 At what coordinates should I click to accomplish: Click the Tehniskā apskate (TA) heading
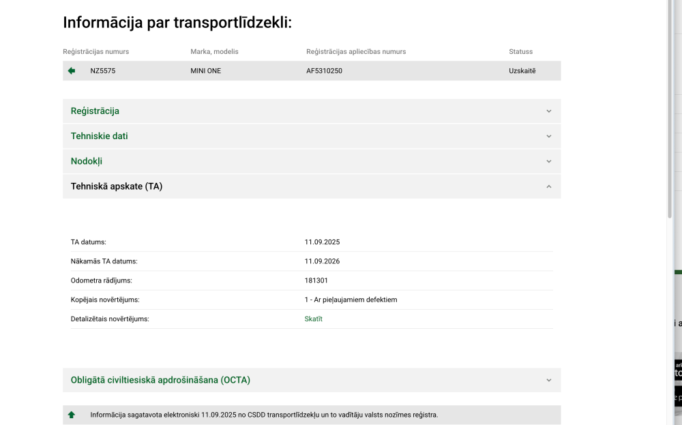[117, 186]
